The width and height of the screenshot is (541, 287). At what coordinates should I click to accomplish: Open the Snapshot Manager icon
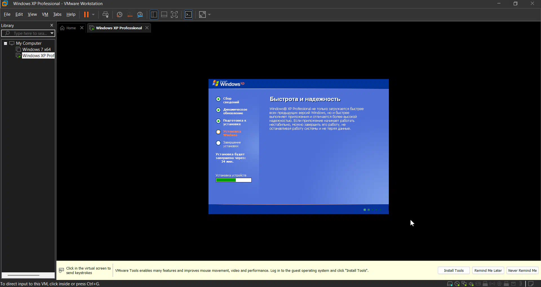(x=140, y=15)
